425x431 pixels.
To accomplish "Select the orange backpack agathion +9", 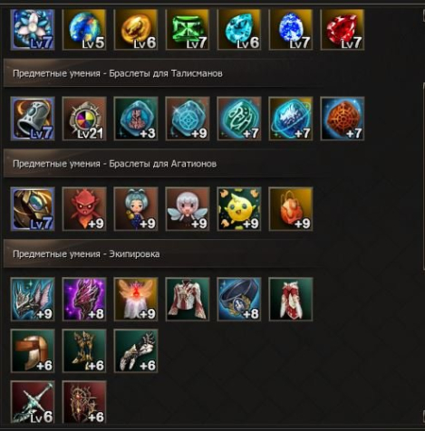I will 291,209.
